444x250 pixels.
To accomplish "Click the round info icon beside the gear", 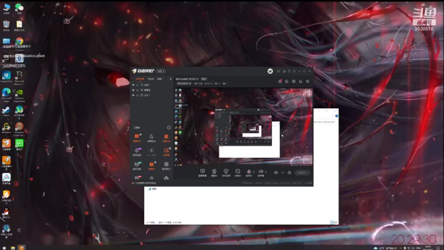I will [282, 173].
